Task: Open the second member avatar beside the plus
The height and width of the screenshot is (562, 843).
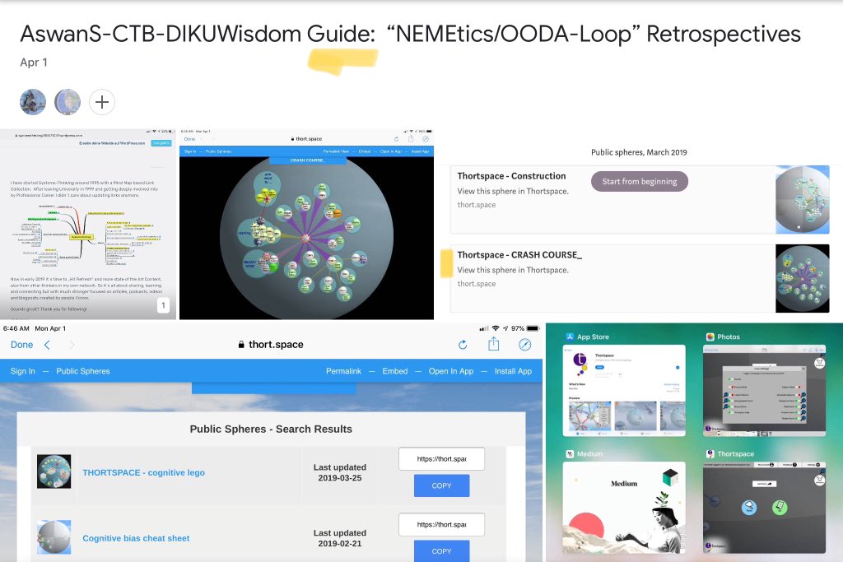Action: (x=68, y=102)
